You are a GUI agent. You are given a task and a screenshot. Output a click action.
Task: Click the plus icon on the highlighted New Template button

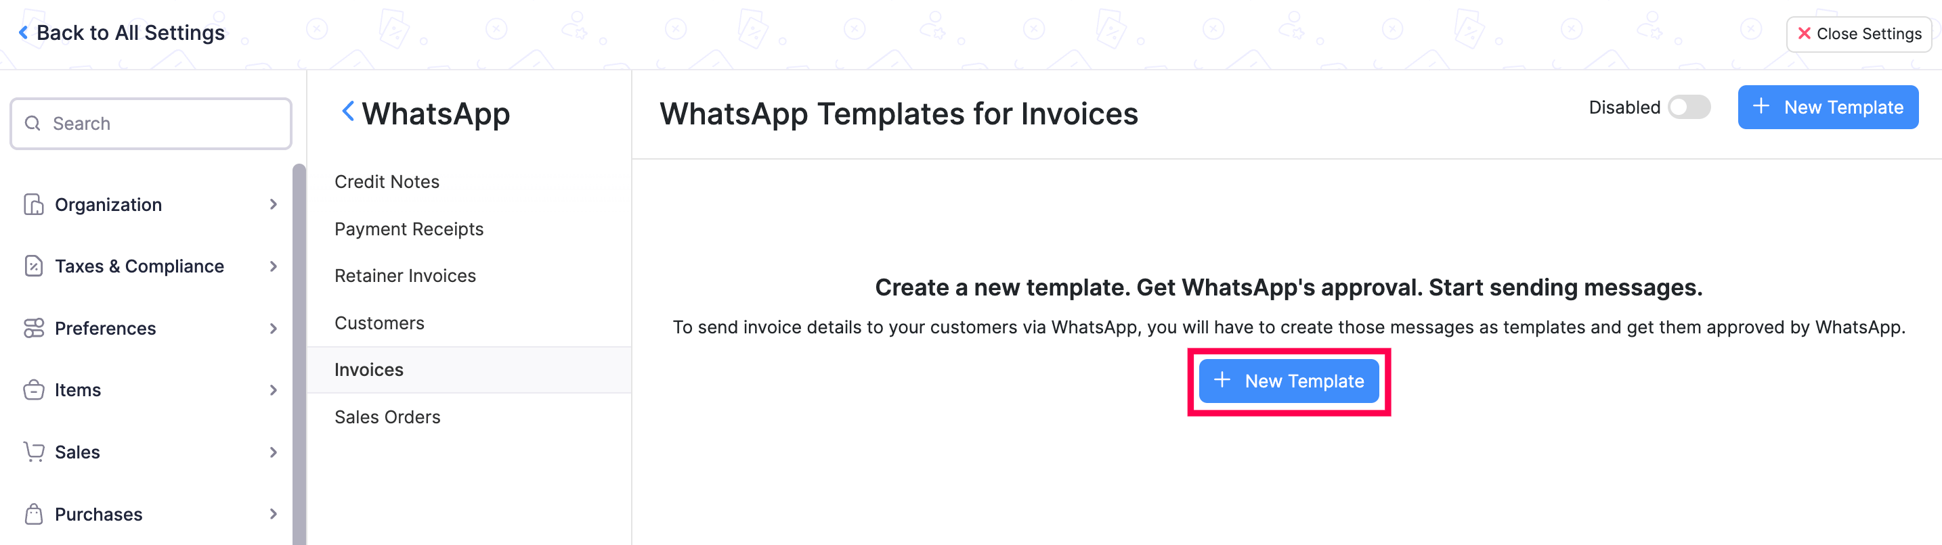[x=1222, y=381]
